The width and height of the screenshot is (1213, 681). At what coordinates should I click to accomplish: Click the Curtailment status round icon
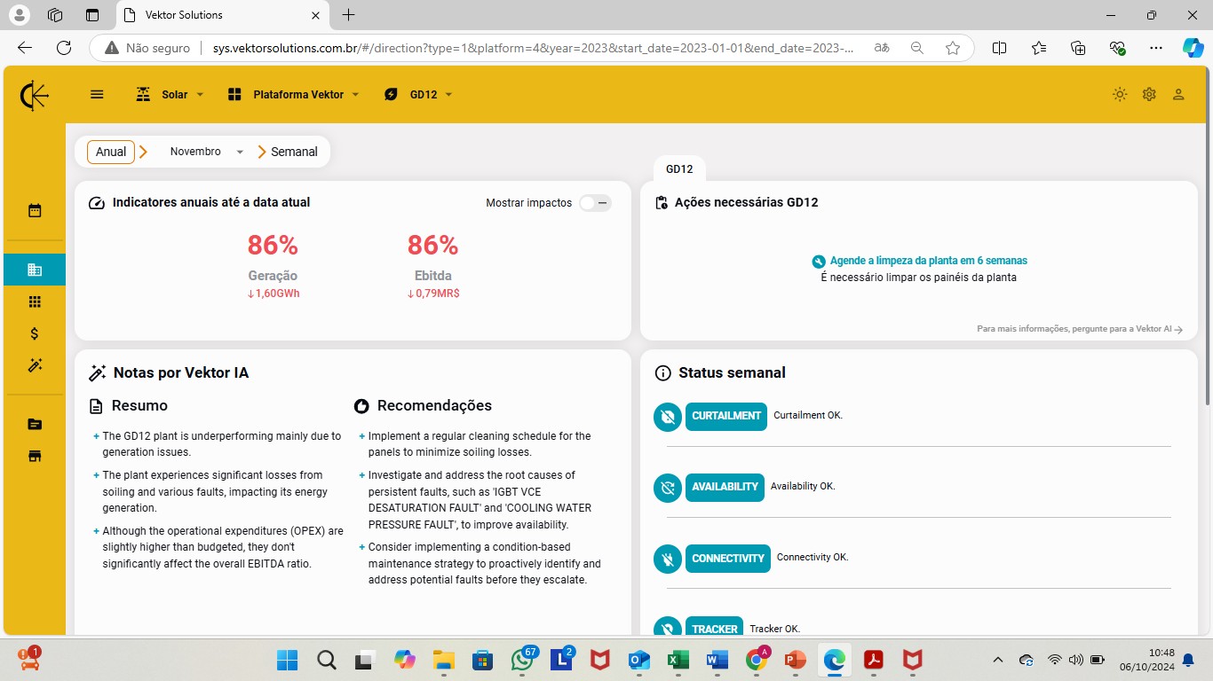click(x=668, y=417)
